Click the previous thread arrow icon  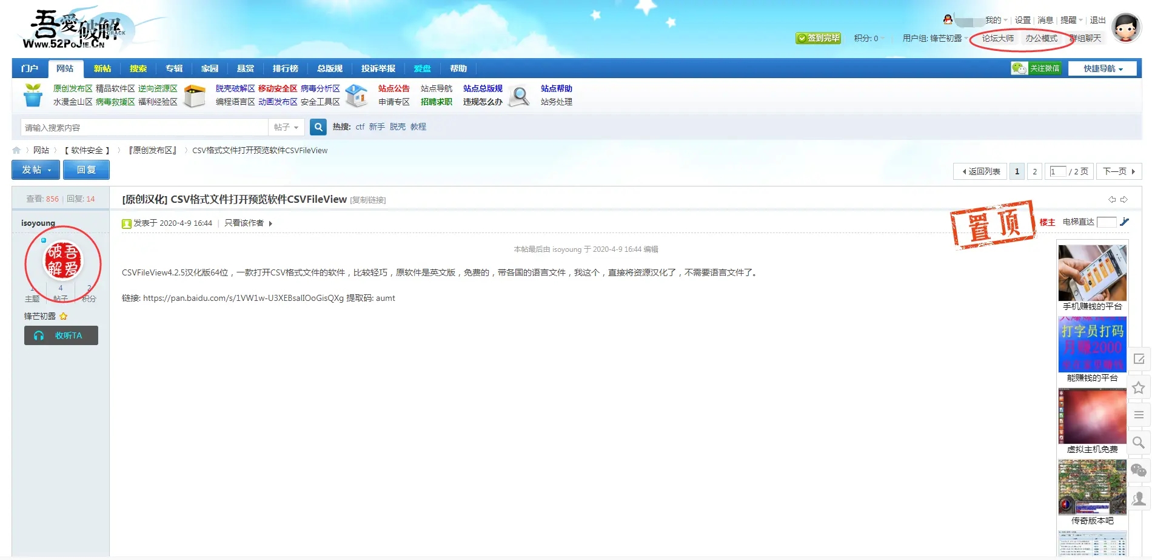tap(1112, 199)
